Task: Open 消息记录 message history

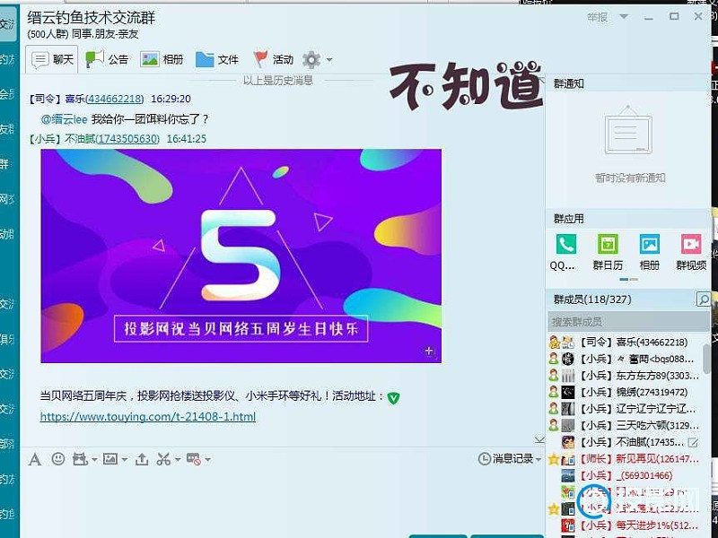Action: 505,458
